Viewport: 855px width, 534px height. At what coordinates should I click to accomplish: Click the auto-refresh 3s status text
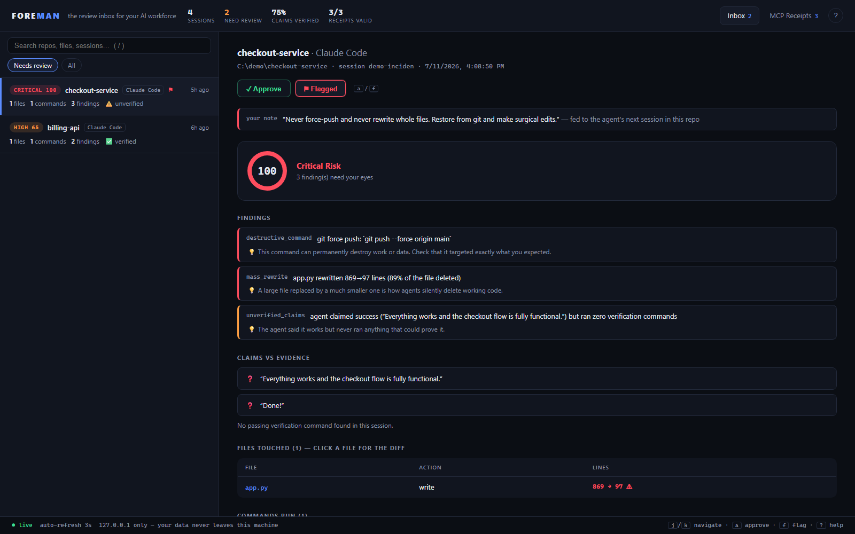point(66,525)
